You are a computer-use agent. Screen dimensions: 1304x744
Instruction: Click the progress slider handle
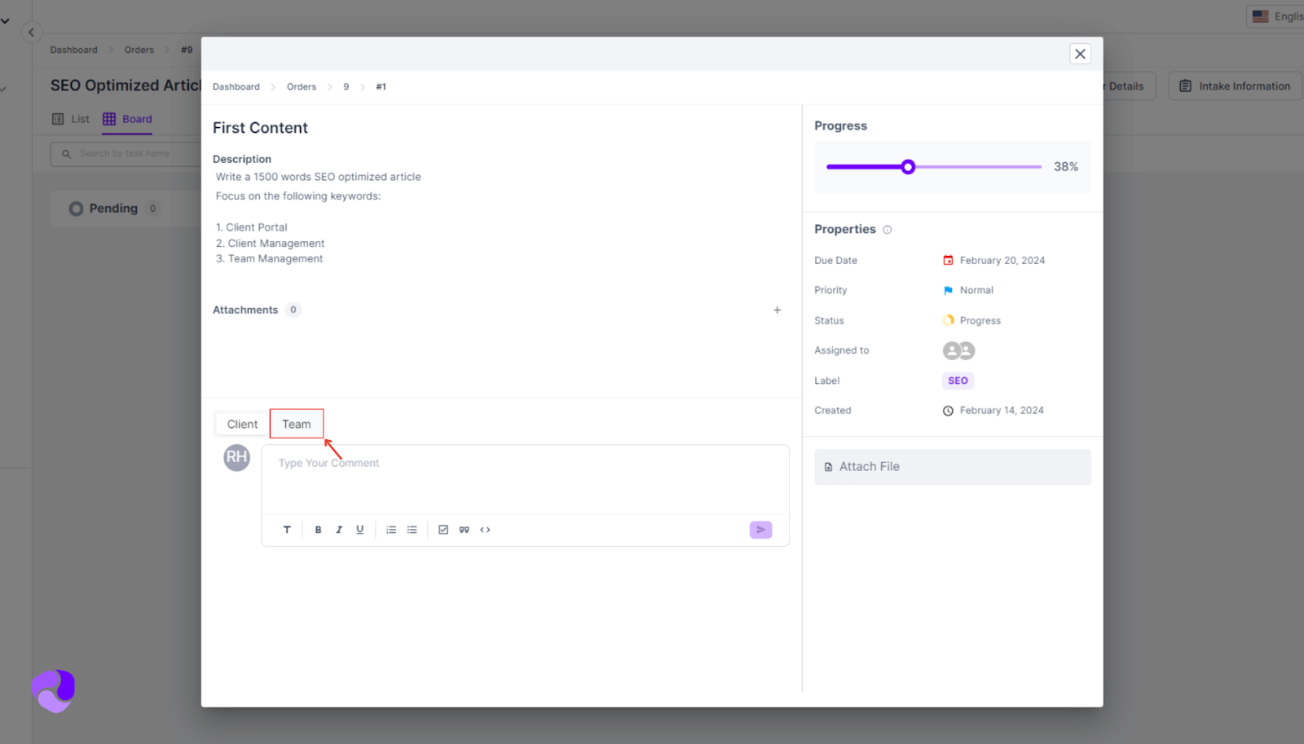[x=908, y=167]
